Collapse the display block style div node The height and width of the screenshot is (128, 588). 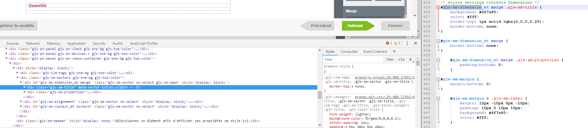14,68
